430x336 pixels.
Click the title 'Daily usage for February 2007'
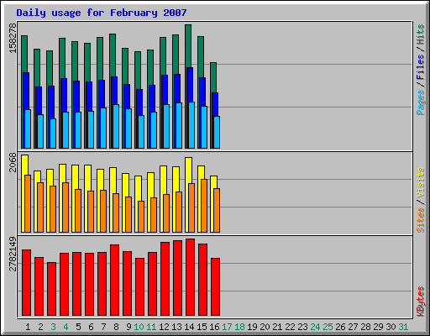pyautogui.click(x=102, y=13)
